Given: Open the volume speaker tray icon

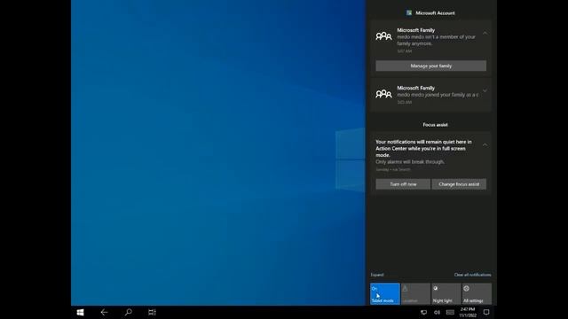Looking at the screenshot, I should point(438,313).
